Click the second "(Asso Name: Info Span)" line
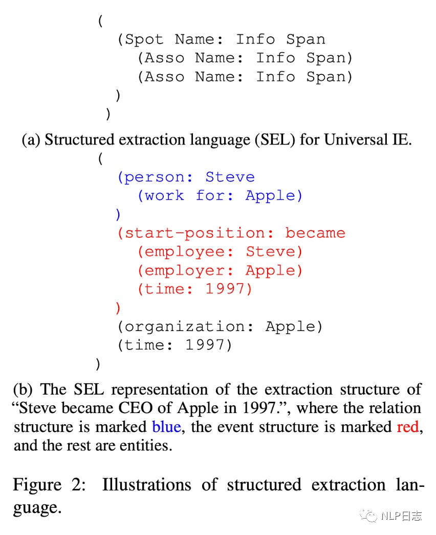Screen dimensions: 436x535 click(x=245, y=77)
